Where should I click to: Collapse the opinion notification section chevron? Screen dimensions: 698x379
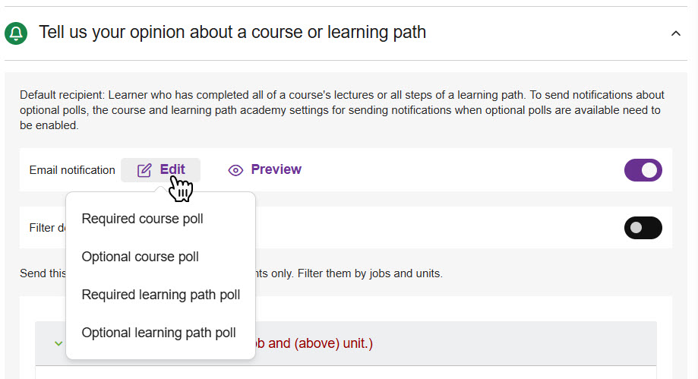(x=676, y=33)
